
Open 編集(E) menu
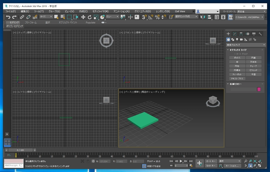click(x=25, y=11)
